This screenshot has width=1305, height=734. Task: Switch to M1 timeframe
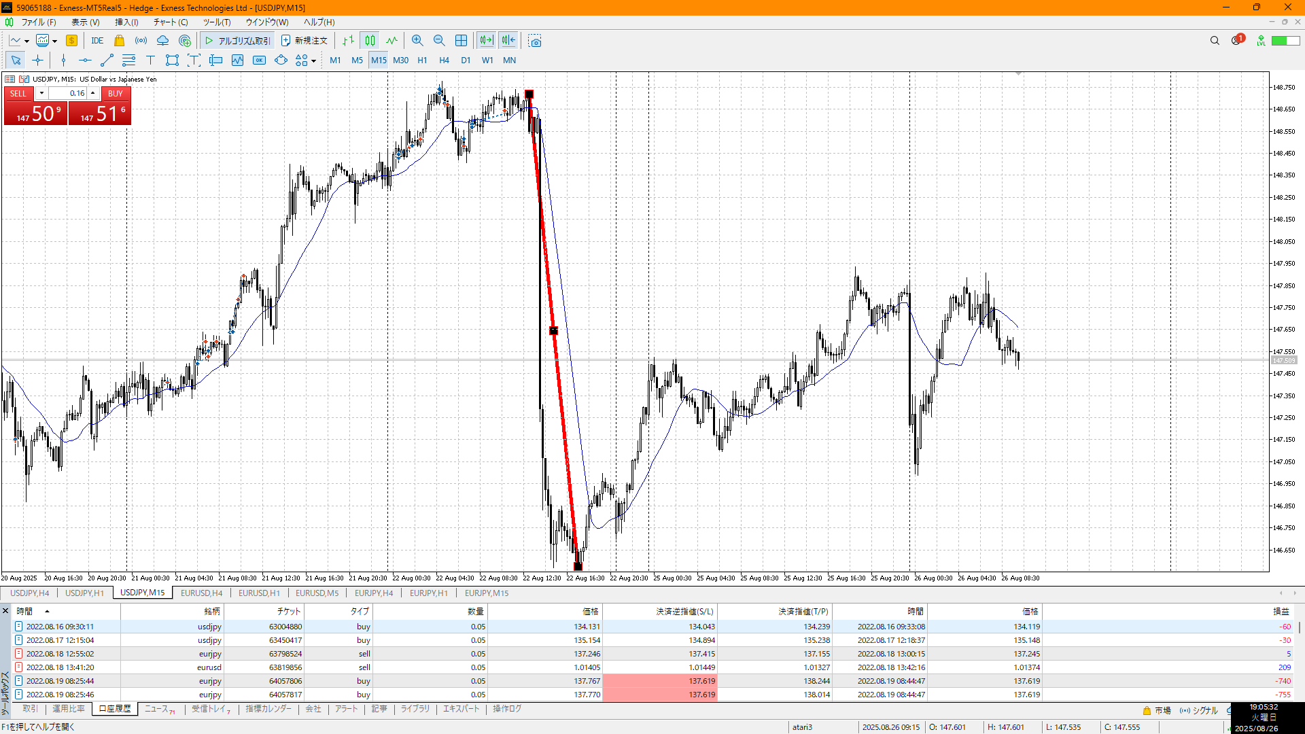[x=335, y=60]
